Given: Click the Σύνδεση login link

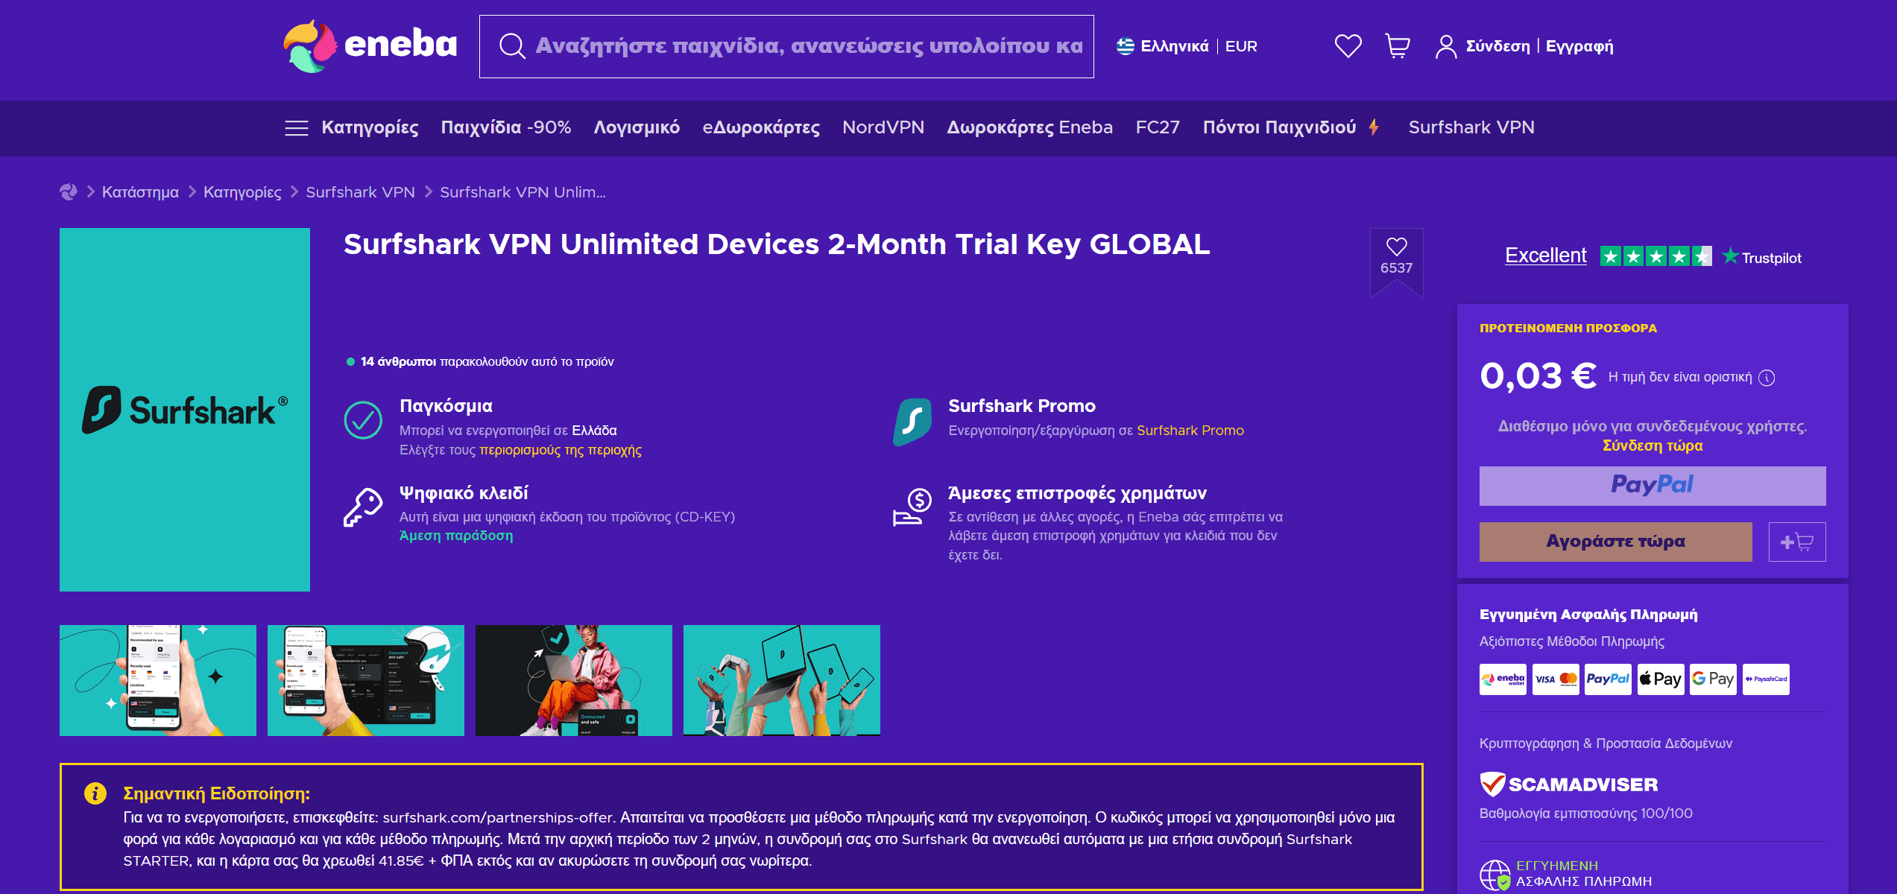Looking at the screenshot, I should coord(1497,46).
